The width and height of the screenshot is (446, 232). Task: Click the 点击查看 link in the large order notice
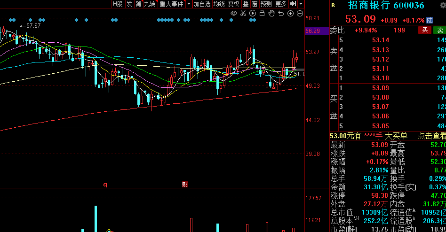(431, 136)
